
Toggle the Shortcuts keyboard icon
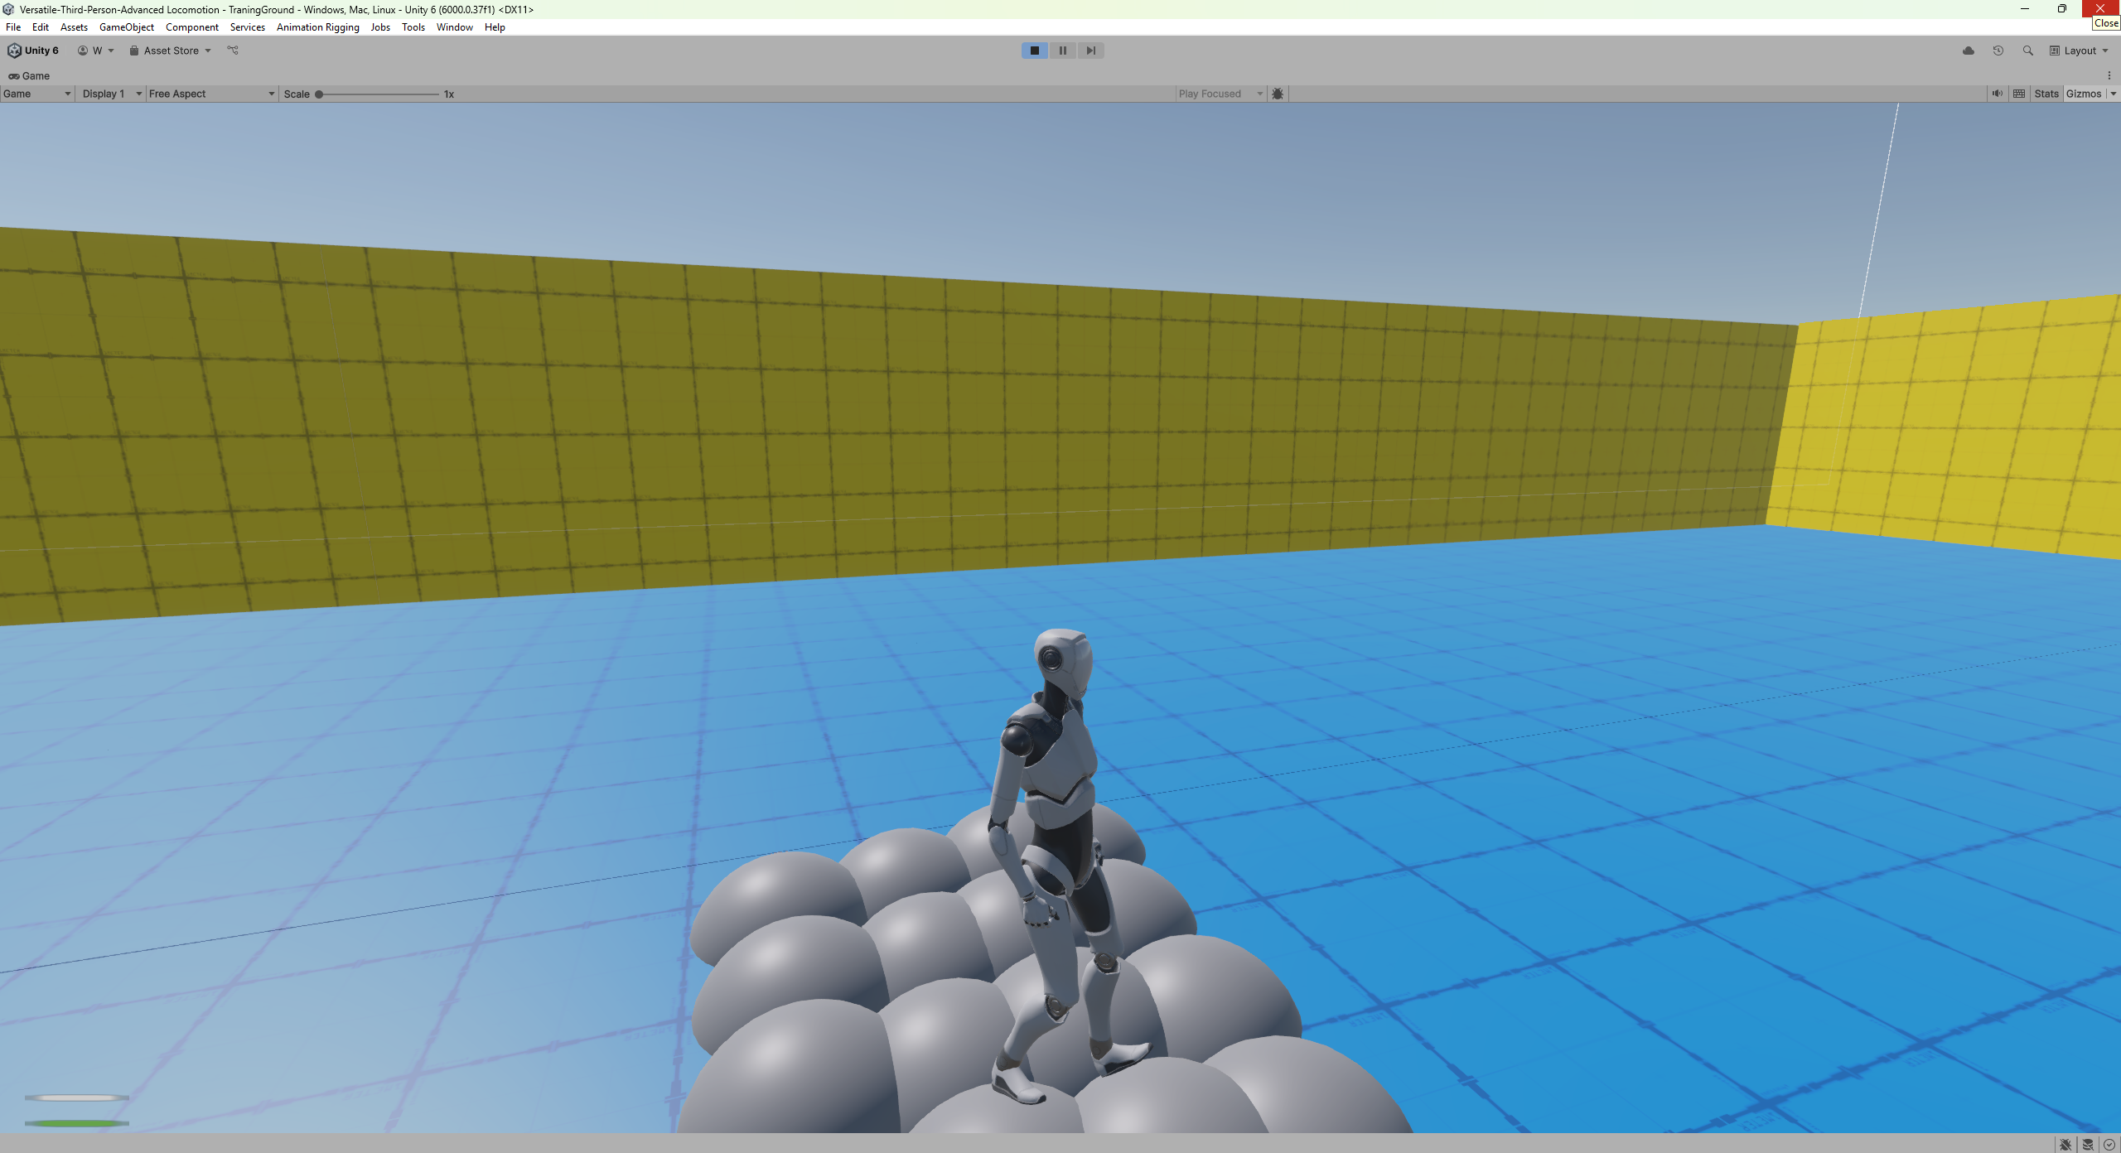pyautogui.click(x=2019, y=94)
